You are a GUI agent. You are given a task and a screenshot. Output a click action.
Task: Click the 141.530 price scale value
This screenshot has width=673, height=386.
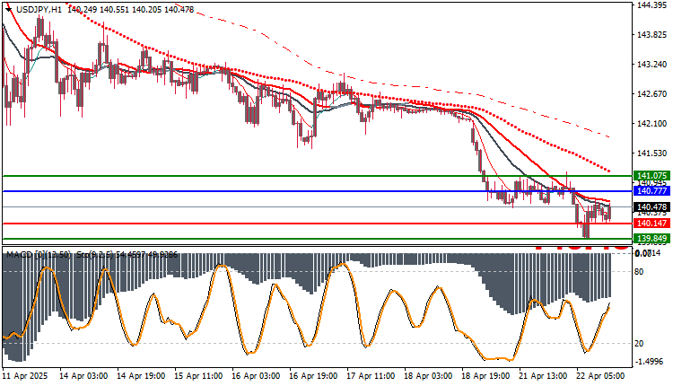652,154
